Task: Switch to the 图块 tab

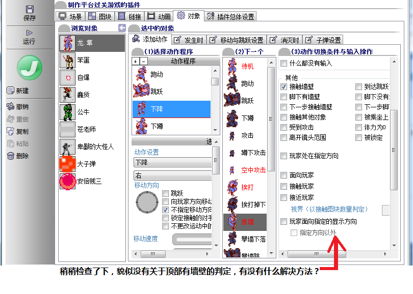Action: pyautogui.click(x=100, y=17)
